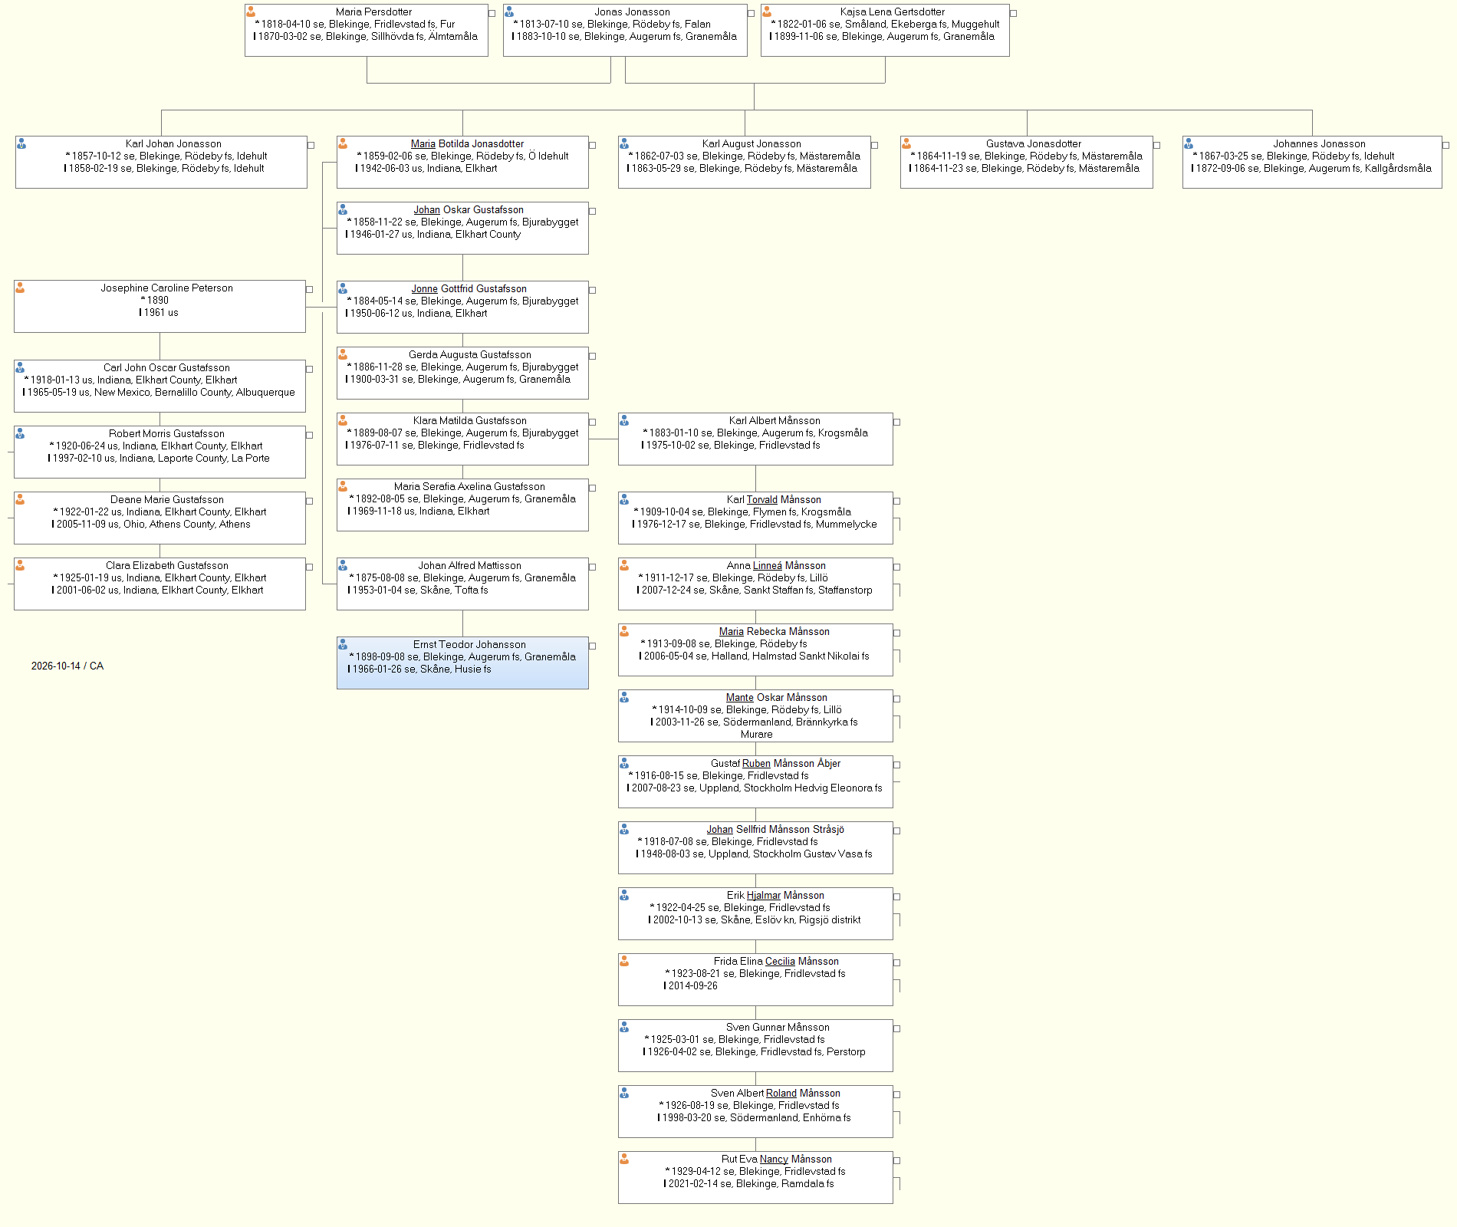1457x1227 pixels.
Task: Click the male icon beside Karl Albert Månsson
Action: coord(624,420)
